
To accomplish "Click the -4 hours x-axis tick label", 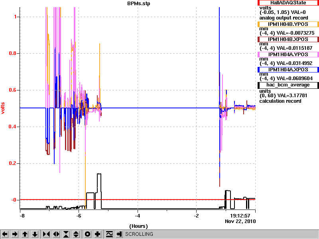I will click(138, 215).
